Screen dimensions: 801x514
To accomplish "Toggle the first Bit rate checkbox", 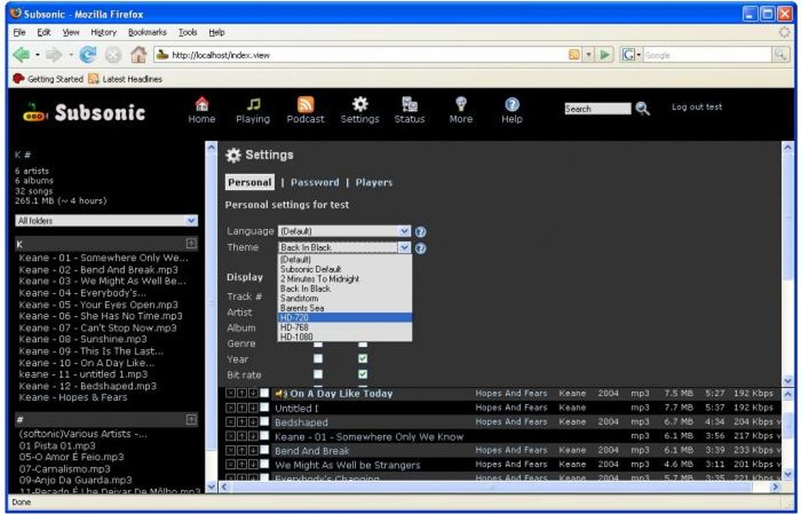I will [318, 374].
